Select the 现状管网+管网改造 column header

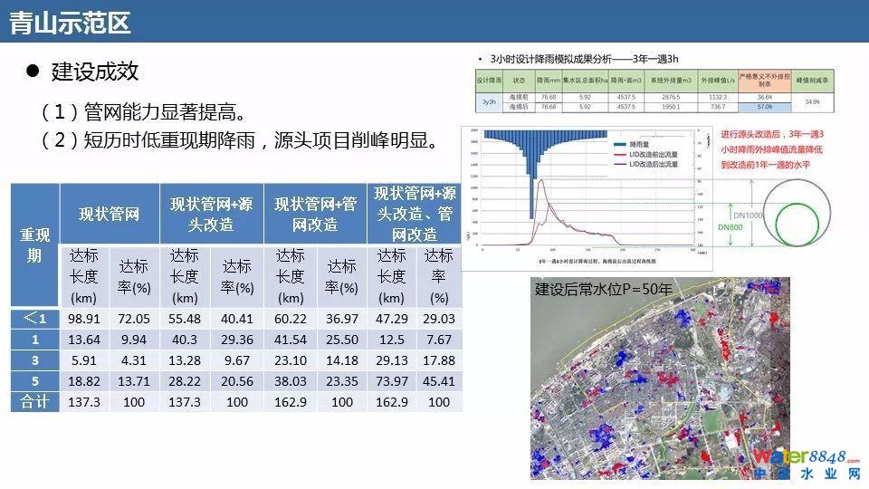point(315,214)
